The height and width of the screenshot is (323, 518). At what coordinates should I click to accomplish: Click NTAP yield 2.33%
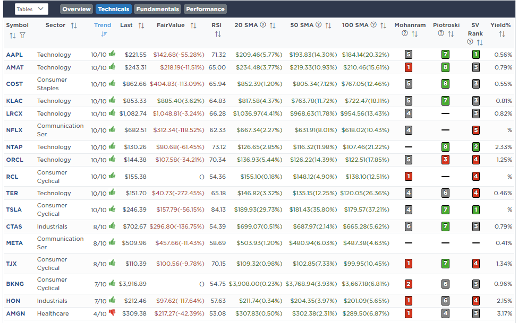[504, 147]
